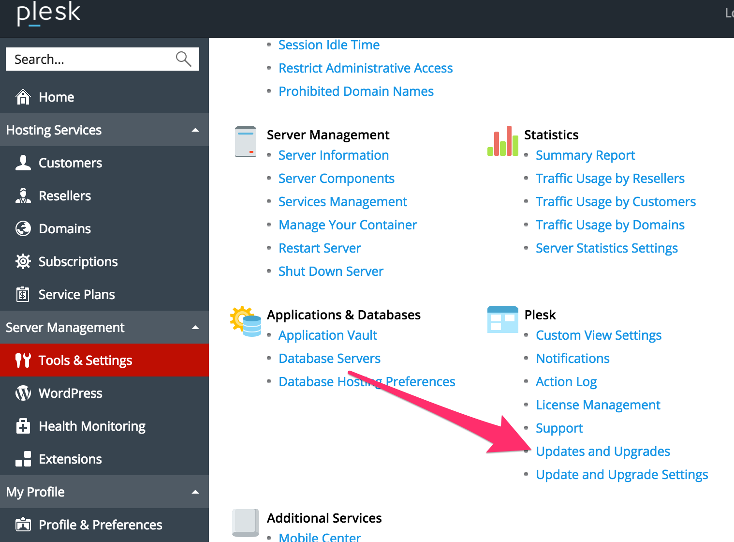Viewport: 734px width, 542px height.
Task: Click the Plesk logo
Action: 48,14
